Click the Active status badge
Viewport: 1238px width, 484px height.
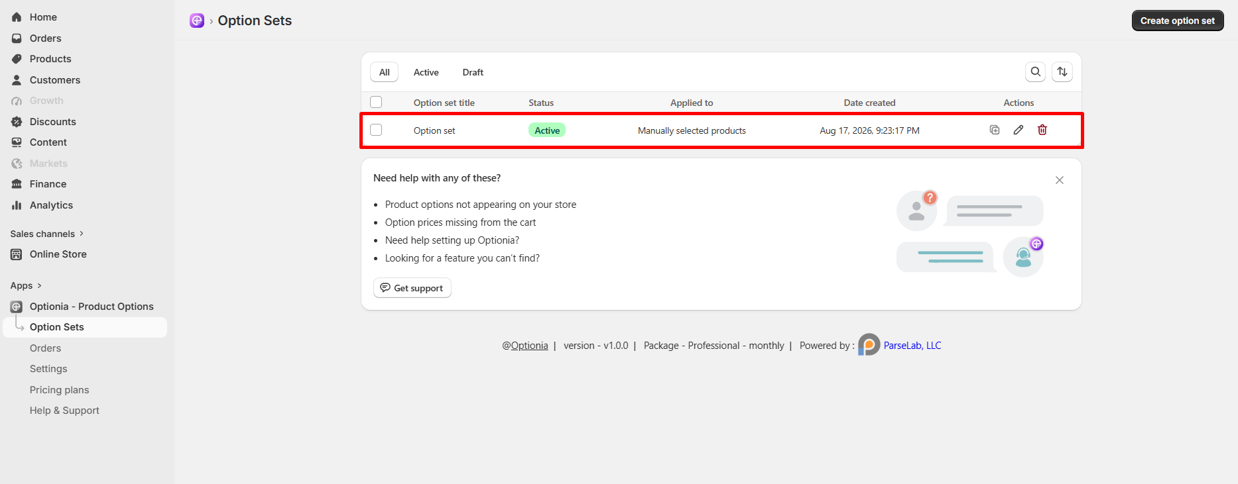[547, 130]
